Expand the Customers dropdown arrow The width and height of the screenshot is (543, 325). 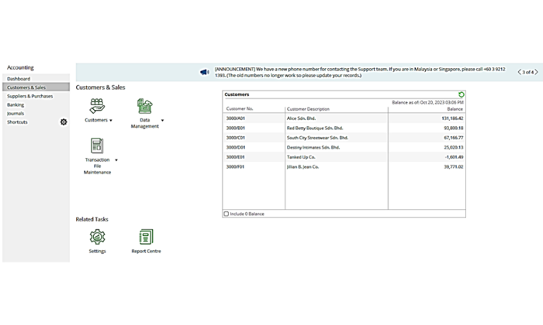112,121
